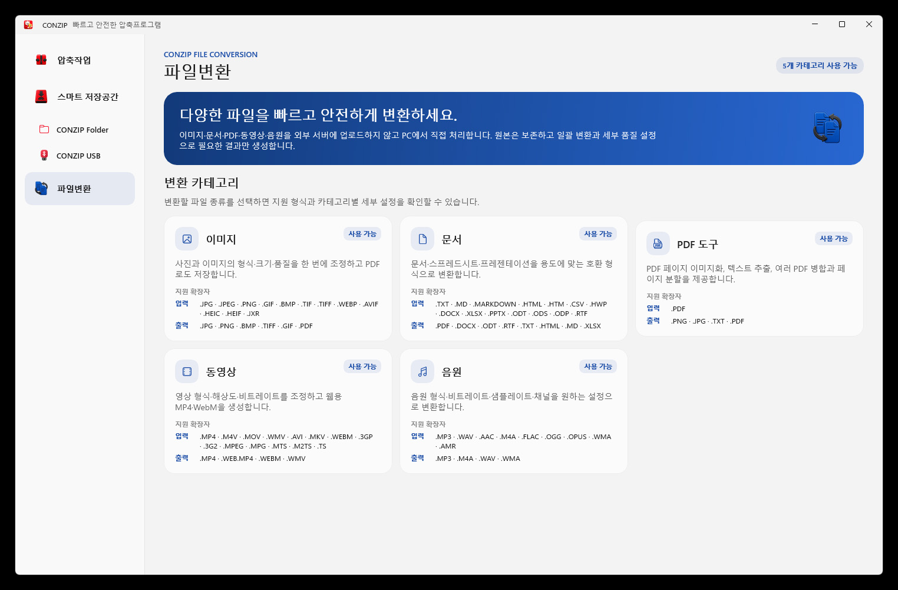The image size is (898, 590).
Task: Click the CONZIP Folder folder icon
Action: coord(44,129)
